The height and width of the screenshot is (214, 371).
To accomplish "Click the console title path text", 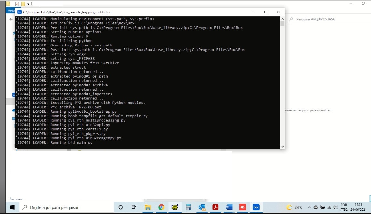I will [x=68, y=12].
